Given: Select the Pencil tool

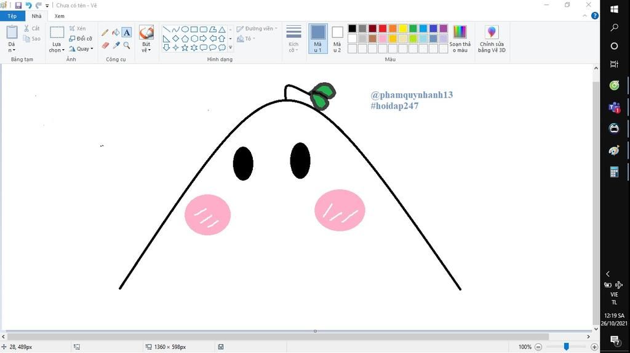Looking at the screenshot, I should 105,33.
